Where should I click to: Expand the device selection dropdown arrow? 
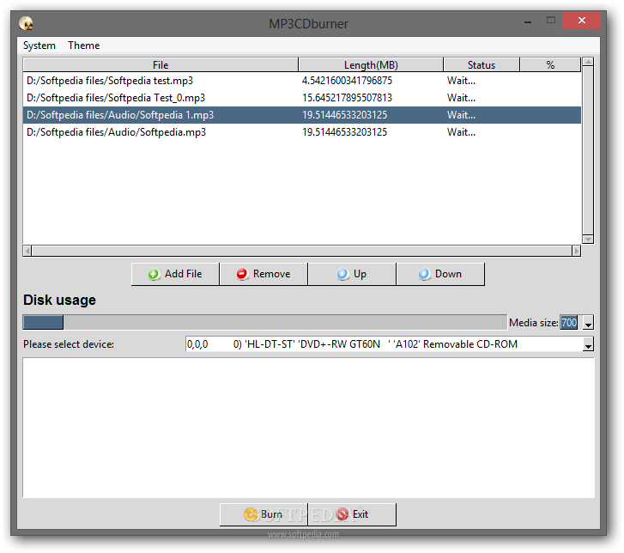click(588, 344)
